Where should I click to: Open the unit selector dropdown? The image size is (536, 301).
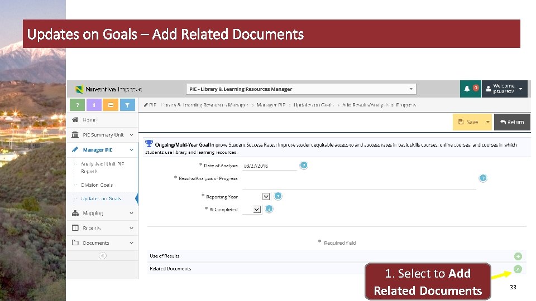(301, 89)
